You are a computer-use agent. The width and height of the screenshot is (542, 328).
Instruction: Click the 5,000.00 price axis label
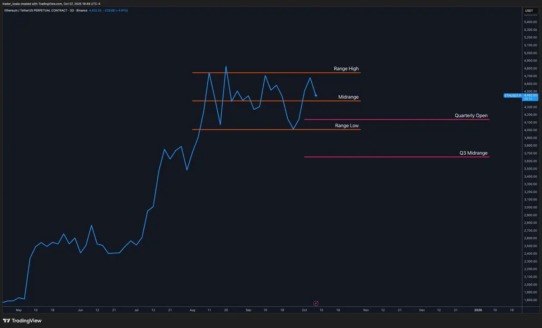530,53
